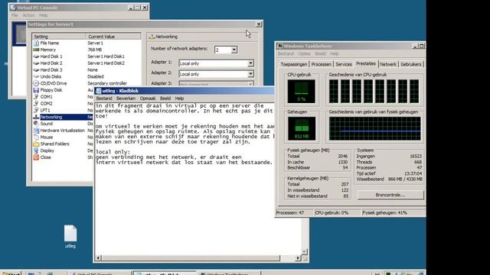Select the Display setting icon
Image resolution: width=490 pixels, height=275 pixels.
pyautogui.click(x=36, y=150)
